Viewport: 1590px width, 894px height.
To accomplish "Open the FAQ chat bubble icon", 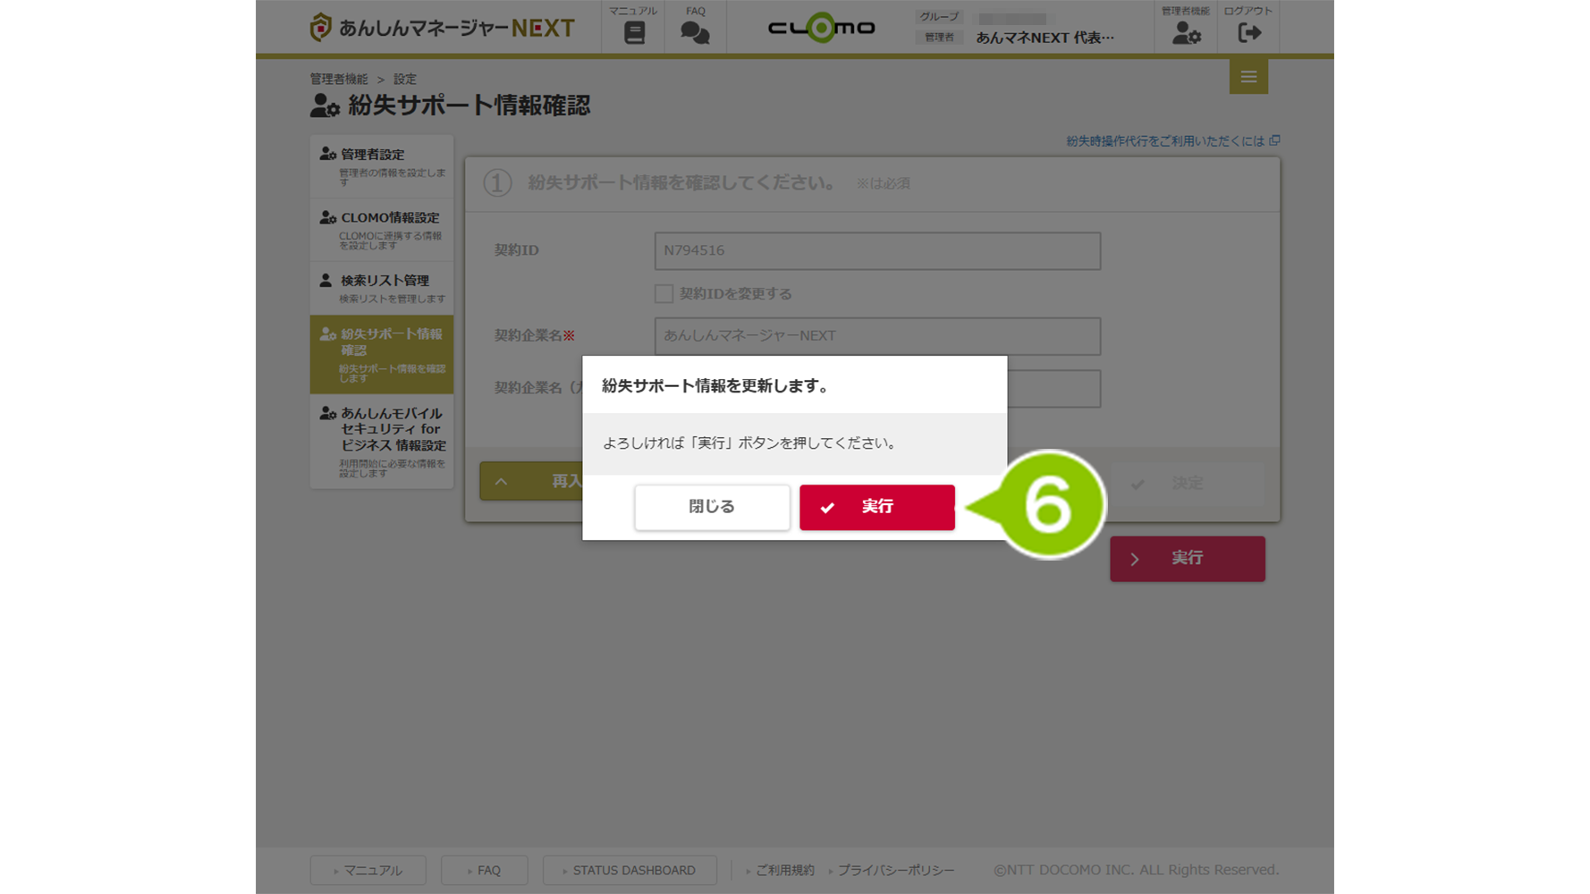I will tap(695, 32).
